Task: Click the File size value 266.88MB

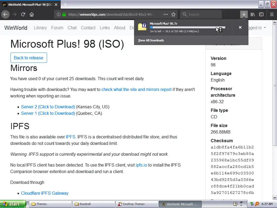Action: 220,132
